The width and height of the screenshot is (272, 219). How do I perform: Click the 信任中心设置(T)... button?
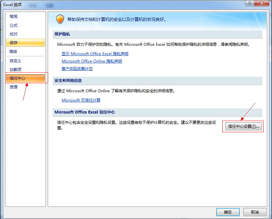coord(243,126)
